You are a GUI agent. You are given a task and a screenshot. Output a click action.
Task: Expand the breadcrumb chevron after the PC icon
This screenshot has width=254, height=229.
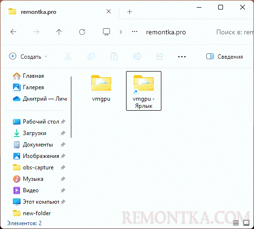[121, 32]
